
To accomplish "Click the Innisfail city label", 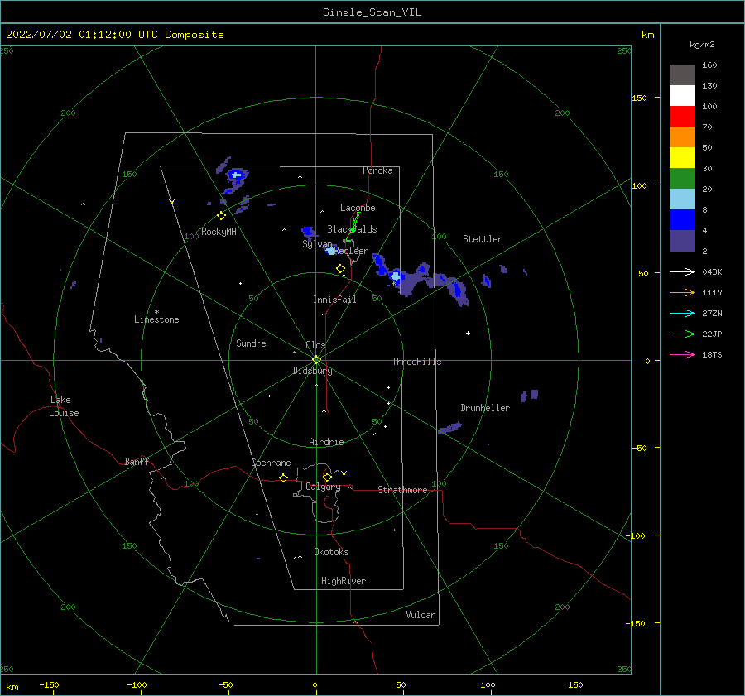I will [334, 300].
